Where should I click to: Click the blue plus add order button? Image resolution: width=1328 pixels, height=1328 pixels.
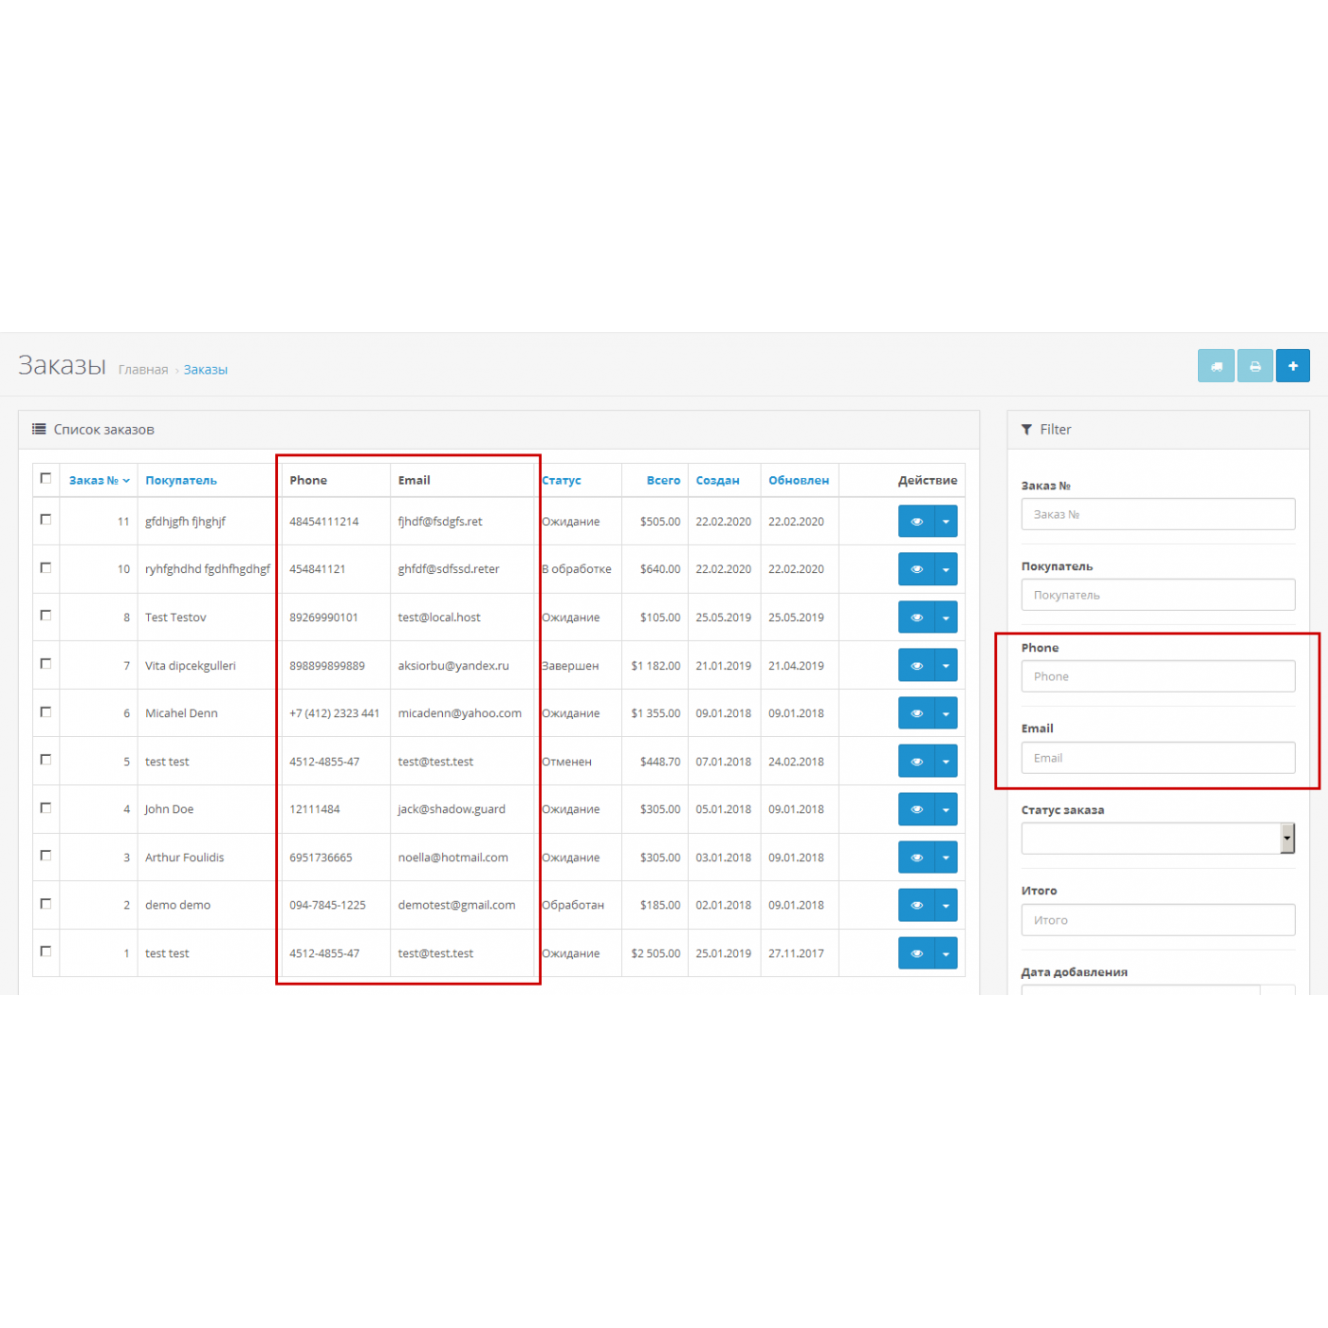tap(1292, 366)
